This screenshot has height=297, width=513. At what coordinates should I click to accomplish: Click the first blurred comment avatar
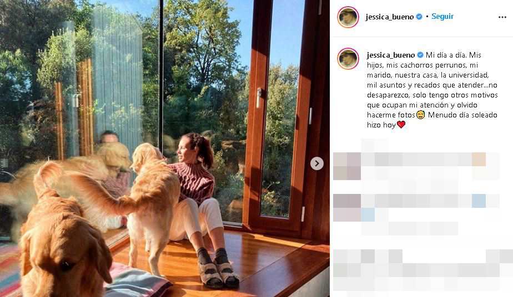coord(347,166)
